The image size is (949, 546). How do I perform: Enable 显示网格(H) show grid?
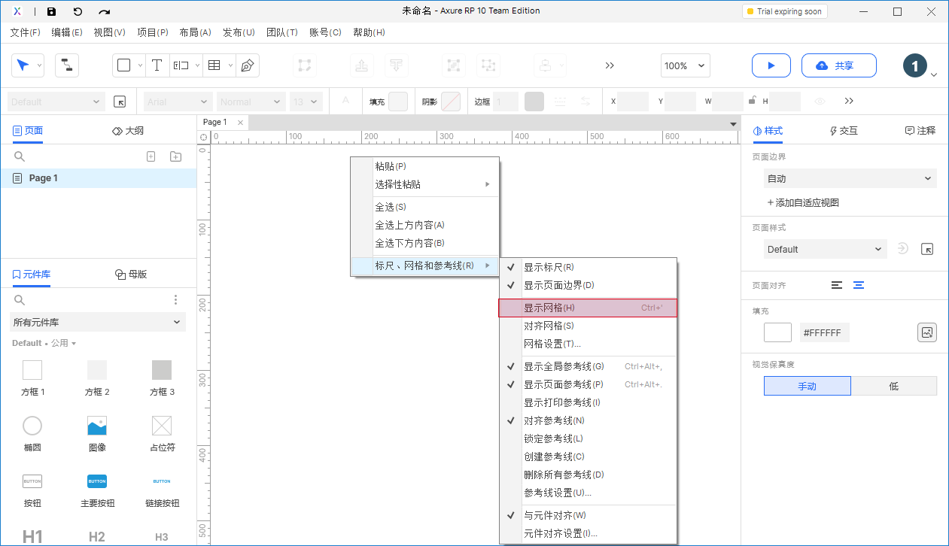point(588,308)
